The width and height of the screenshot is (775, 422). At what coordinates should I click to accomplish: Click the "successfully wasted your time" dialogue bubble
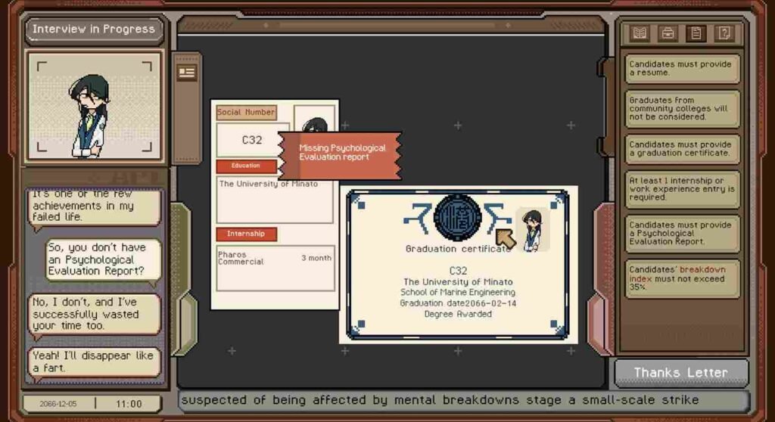[x=94, y=314]
